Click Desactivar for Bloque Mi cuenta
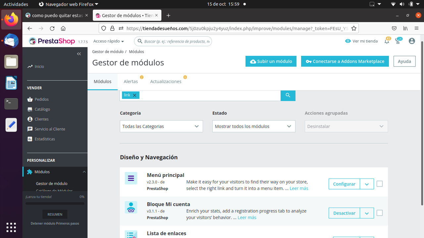This screenshot has width=424, height=238. click(x=344, y=213)
